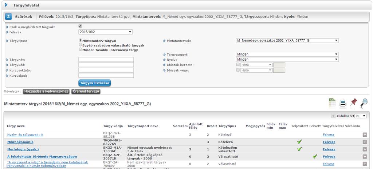Open Órarend tervező
The height and width of the screenshot is (169, 373).
click(x=86, y=91)
